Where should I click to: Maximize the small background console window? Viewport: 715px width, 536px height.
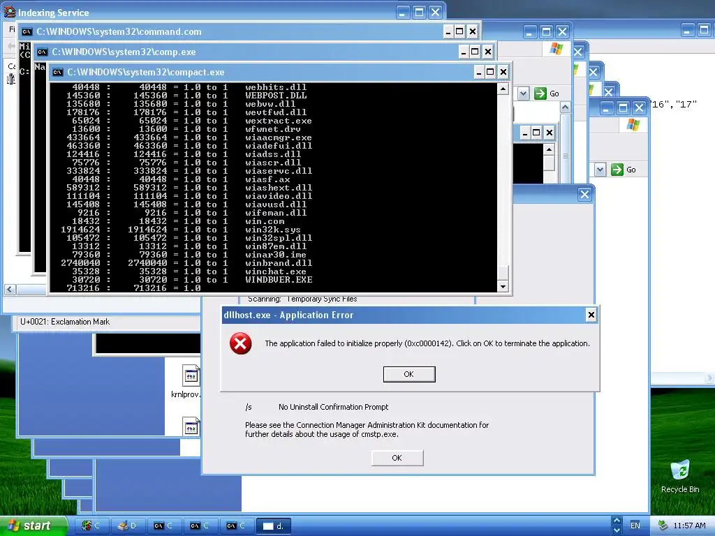click(537, 133)
